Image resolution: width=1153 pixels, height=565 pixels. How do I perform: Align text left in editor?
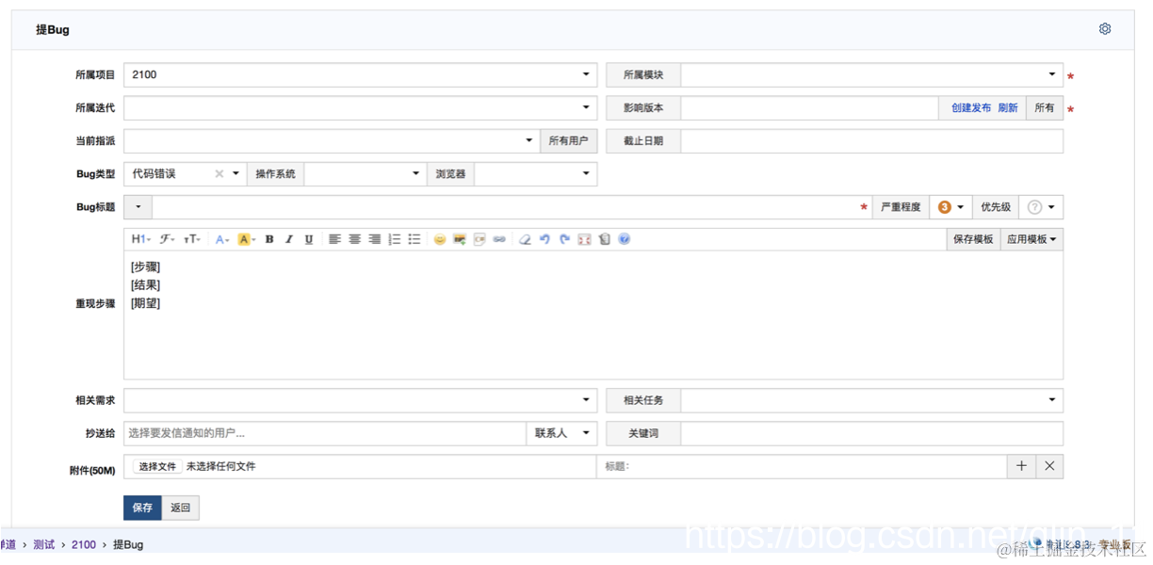[x=334, y=239]
